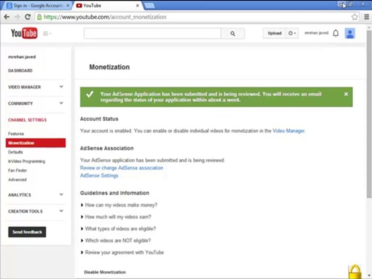Open Channel Settings in the sidebar
The width and height of the screenshot is (372, 279).
tap(27, 120)
